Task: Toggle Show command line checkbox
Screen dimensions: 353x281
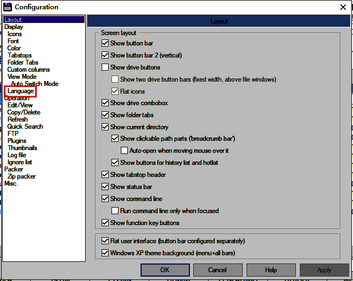Action: tap(105, 199)
